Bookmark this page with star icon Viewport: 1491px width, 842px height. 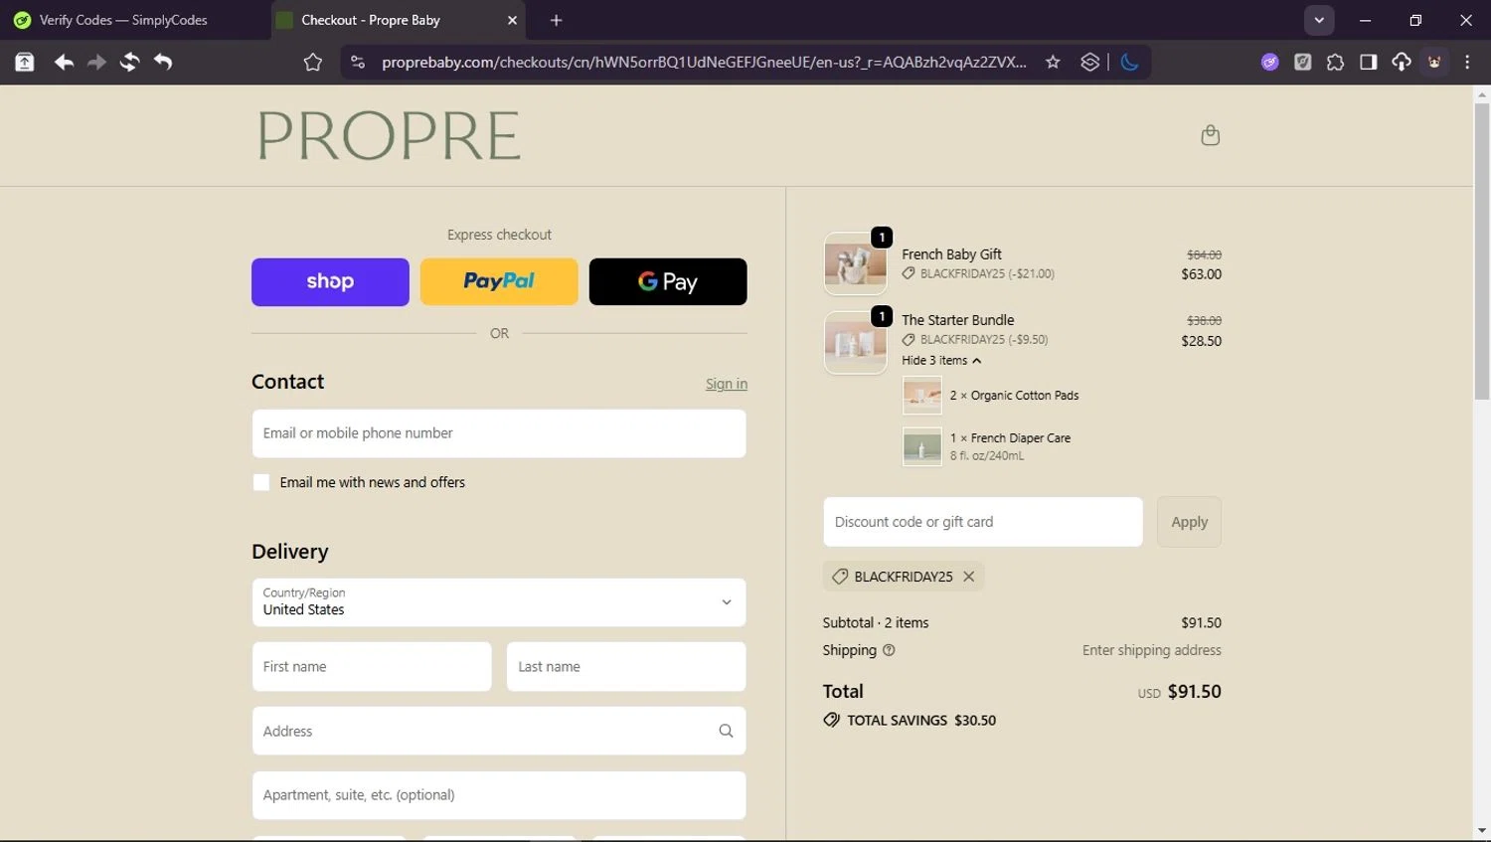point(1053,62)
